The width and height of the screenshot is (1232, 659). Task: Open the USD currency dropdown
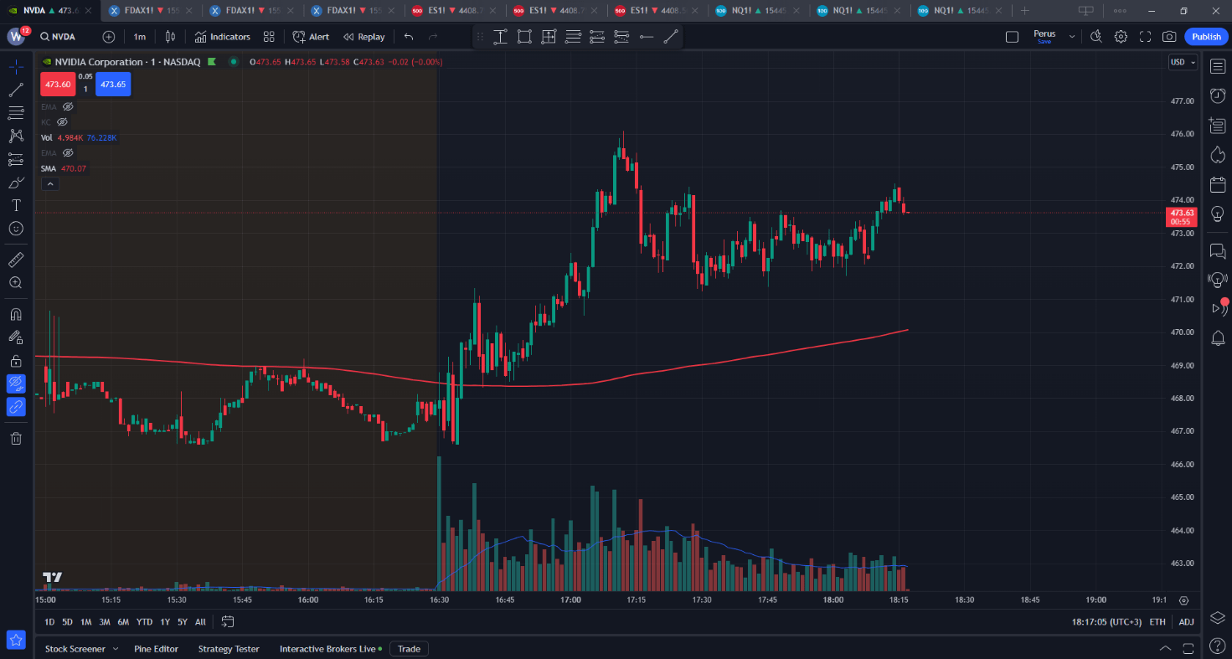1183,62
